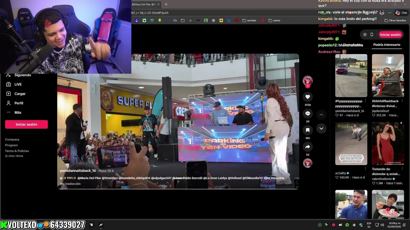
Task: Click the Iniciar sesión button top right
Action: pyautogui.click(x=390, y=34)
